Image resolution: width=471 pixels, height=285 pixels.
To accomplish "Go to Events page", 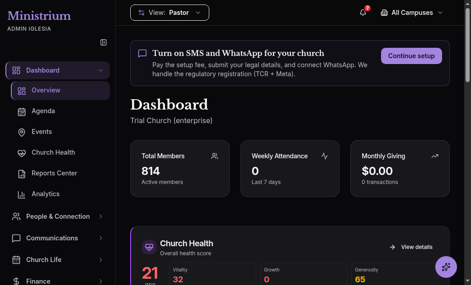I will tap(61, 132).
